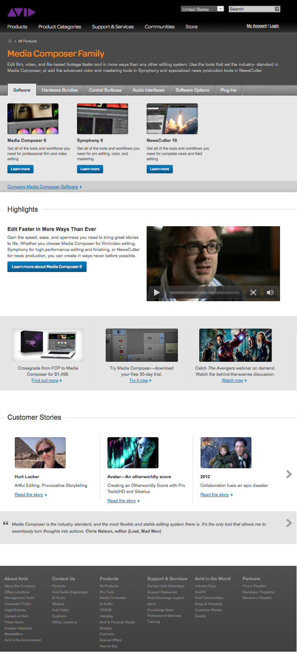Advance Customer Stories with right arrow
The height and width of the screenshot is (653, 297).
[289, 474]
